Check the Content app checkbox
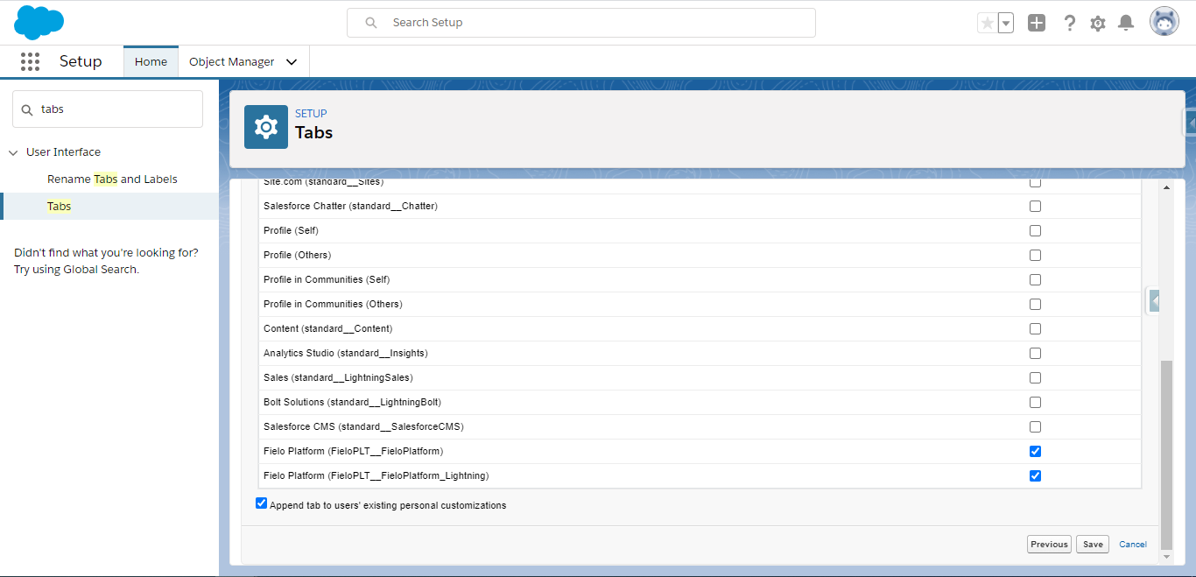 pos(1035,329)
